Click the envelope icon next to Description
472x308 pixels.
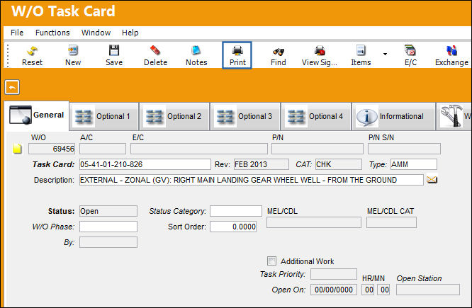tap(432, 180)
